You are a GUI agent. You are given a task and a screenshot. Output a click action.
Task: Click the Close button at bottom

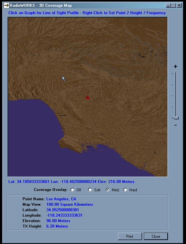point(156,236)
